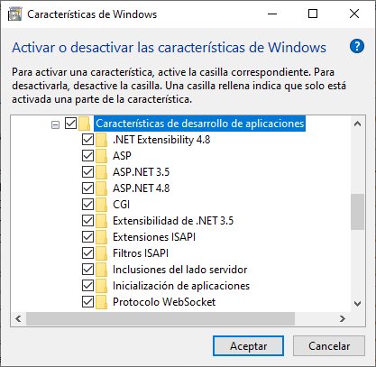Click the blue help question mark icon

pos(357,47)
